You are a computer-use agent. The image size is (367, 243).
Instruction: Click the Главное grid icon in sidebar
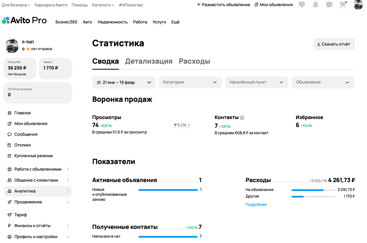tap(9, 113)
